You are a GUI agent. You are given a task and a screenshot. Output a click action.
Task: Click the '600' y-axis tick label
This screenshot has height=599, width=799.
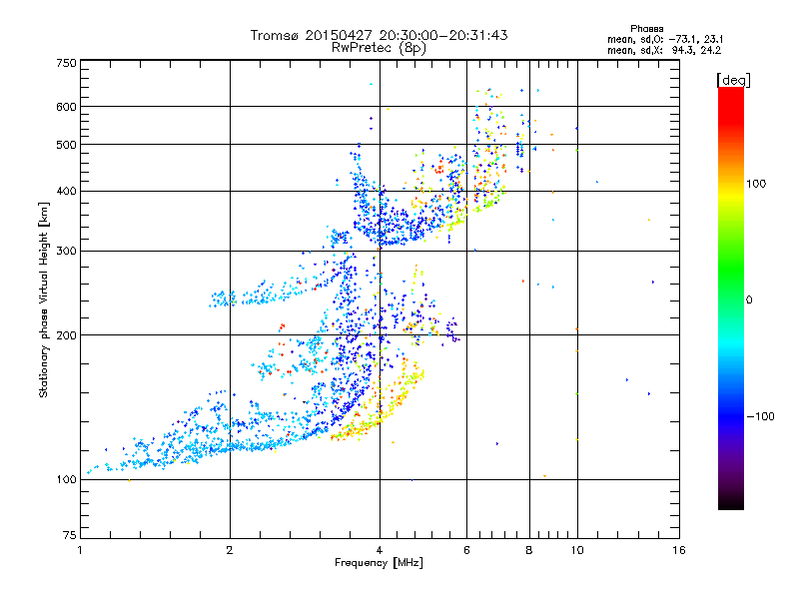[x=67, y=107]
